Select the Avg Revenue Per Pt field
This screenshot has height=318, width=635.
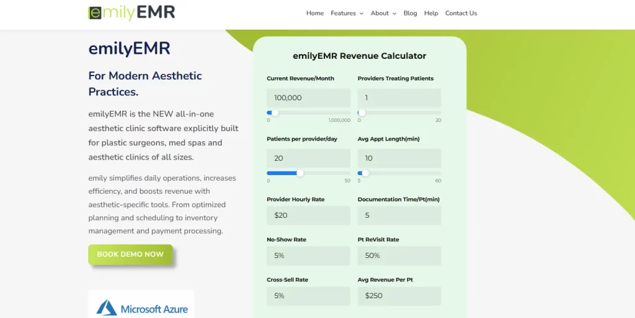click(x=399, y=296)
